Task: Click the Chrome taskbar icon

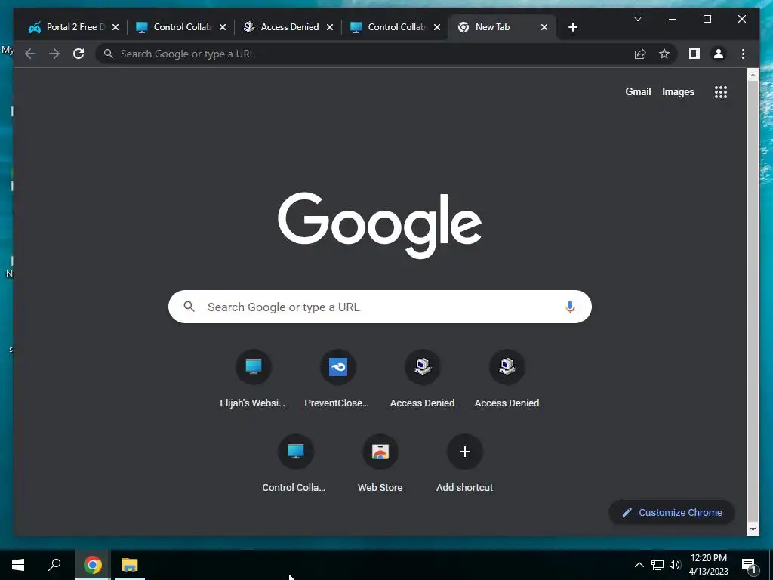Action: tap(92, 565)
